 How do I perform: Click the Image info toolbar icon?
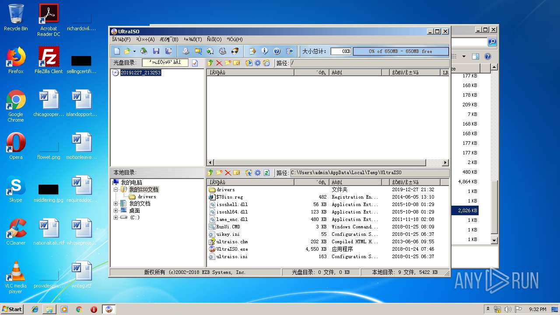265,51
